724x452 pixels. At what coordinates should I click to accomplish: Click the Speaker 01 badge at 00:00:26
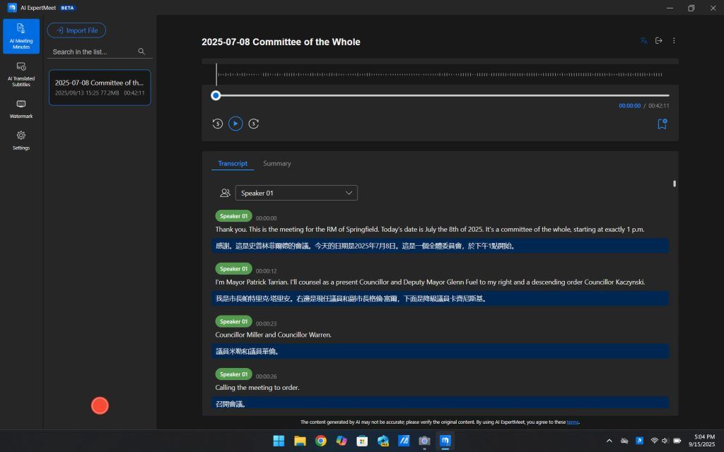coord(233,374)
